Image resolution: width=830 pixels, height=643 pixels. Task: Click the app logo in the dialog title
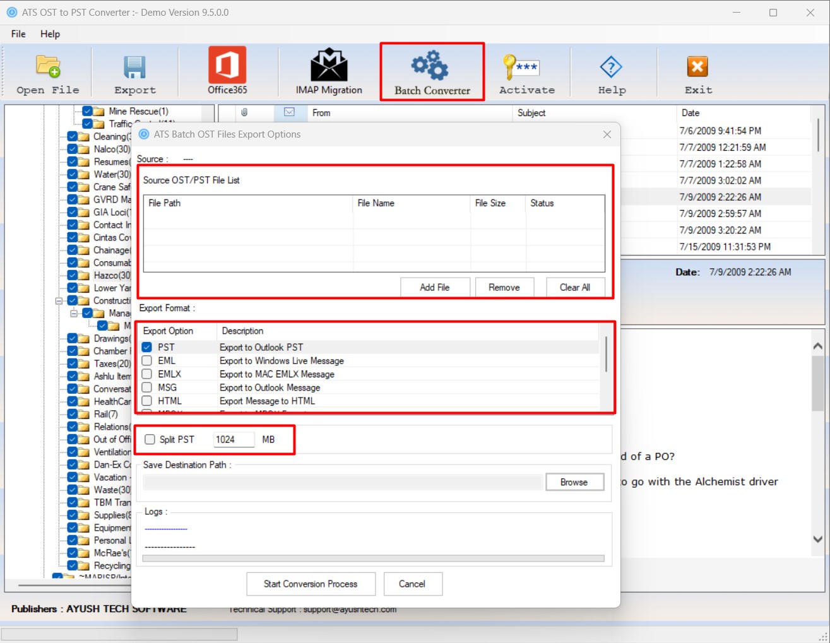pyautogui.click(x=144, y=134)
